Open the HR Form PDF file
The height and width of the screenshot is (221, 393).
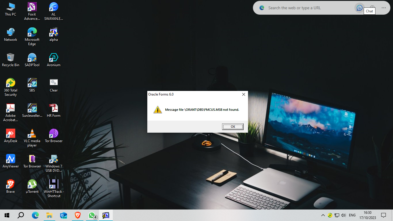tap(54, 108)
